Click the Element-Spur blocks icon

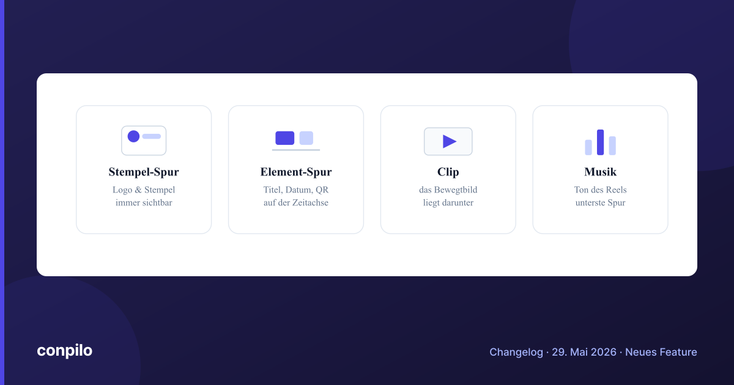pyautogui.click(x=296, y=141)
